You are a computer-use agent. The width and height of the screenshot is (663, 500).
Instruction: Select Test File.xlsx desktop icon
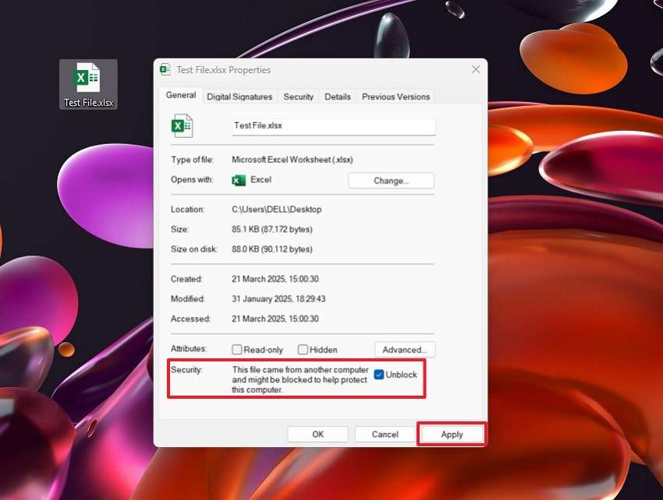coord(88,84)
